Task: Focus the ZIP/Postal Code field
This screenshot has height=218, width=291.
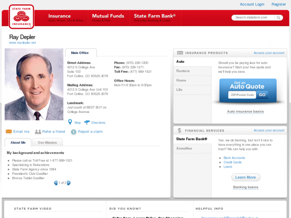Action: coord(242,95)
